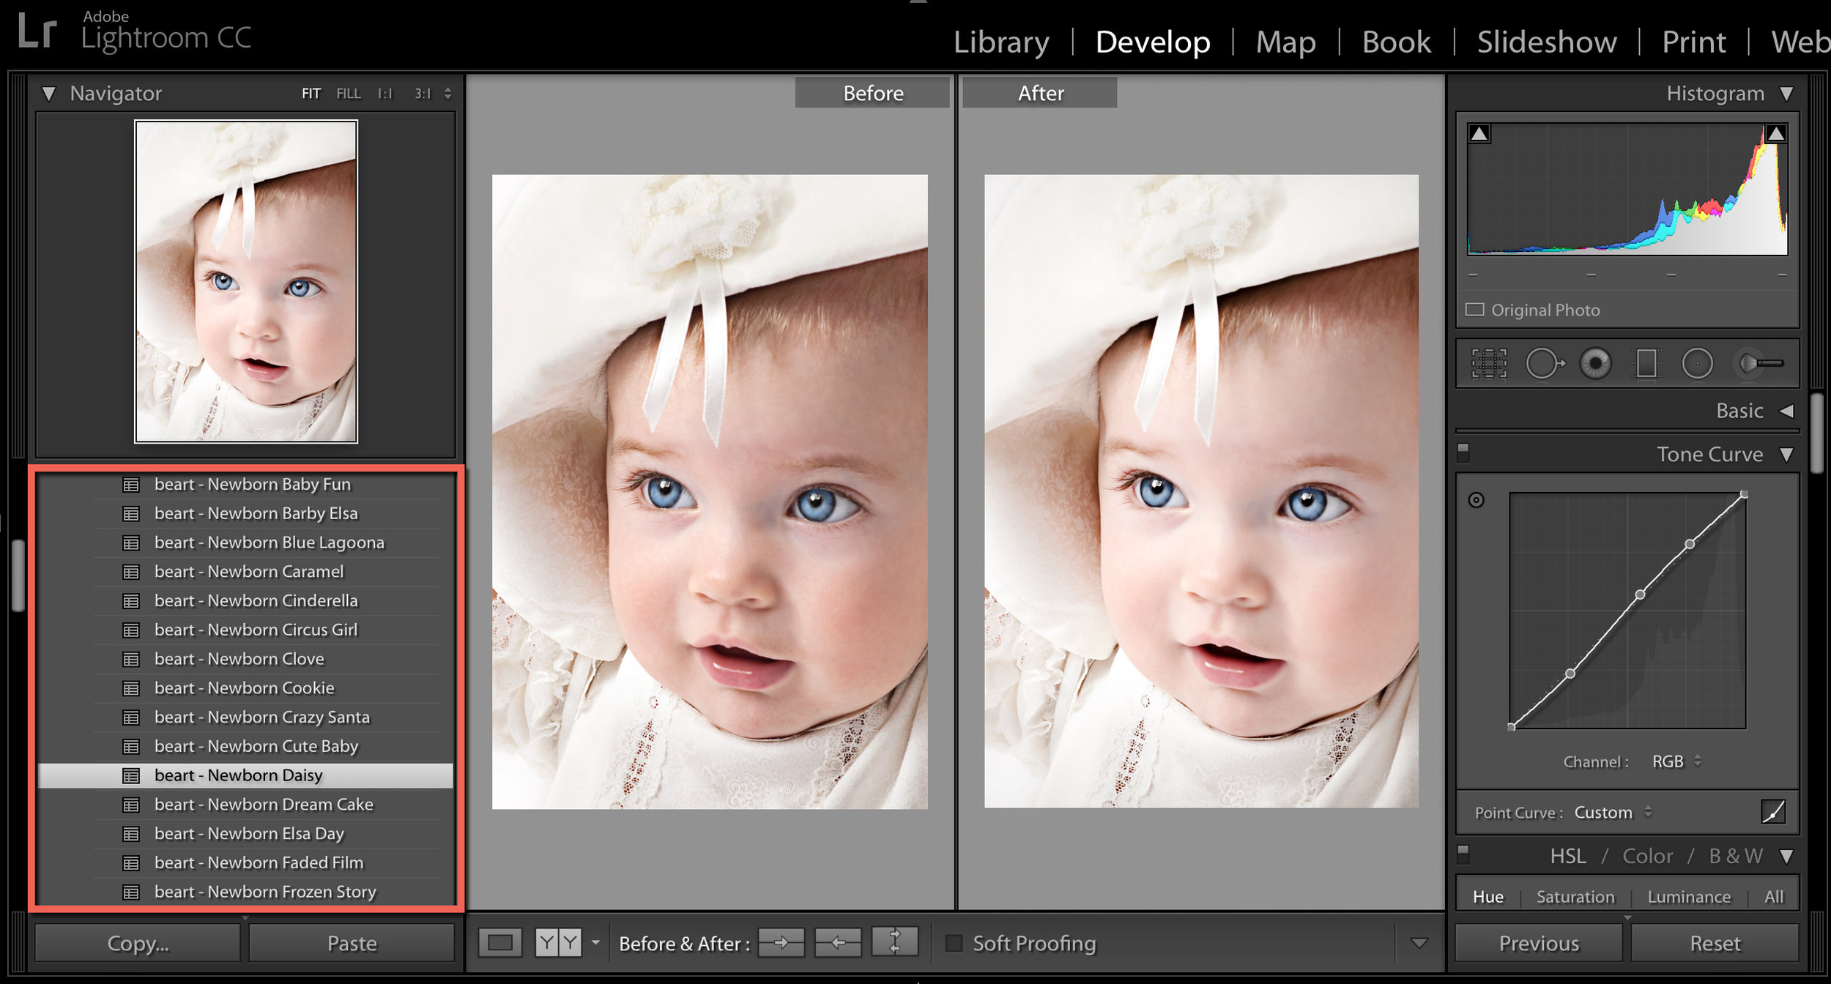Switch to Loupe view icon
Image resolution: width=1831 pixels, height=984 pixels.
500,942
